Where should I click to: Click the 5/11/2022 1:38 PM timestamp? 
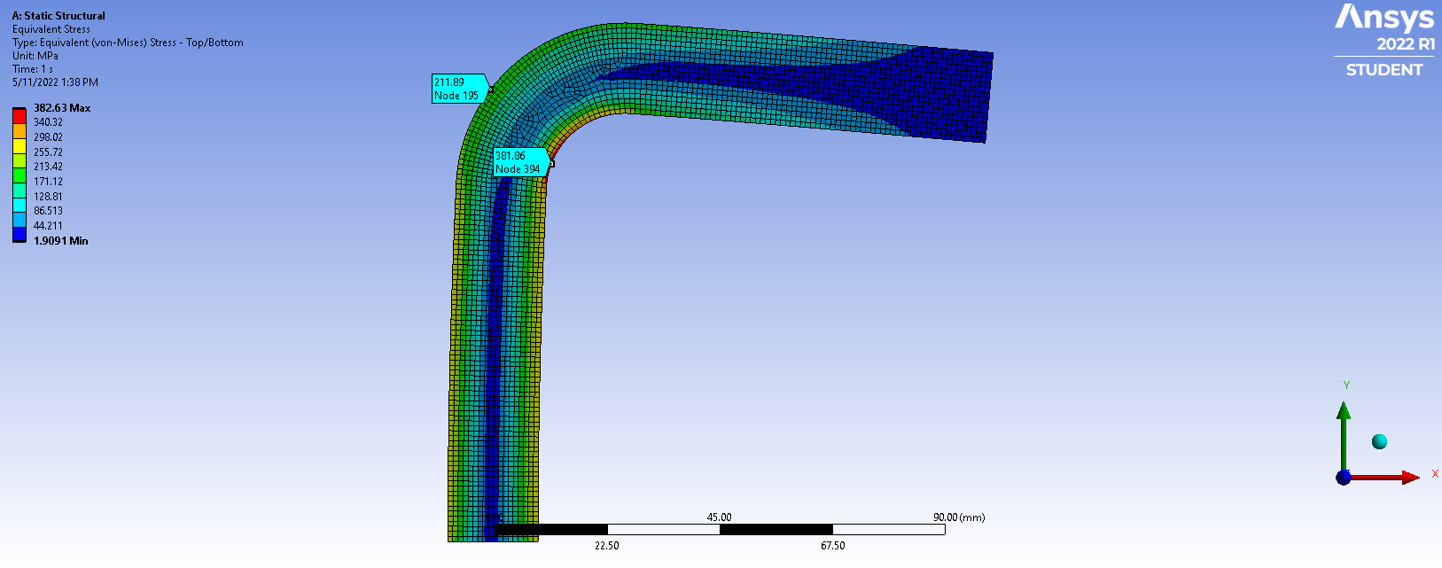point(55,82)
